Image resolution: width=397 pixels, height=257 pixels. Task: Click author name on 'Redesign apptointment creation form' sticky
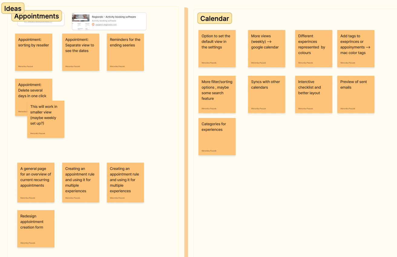point(28,243)
